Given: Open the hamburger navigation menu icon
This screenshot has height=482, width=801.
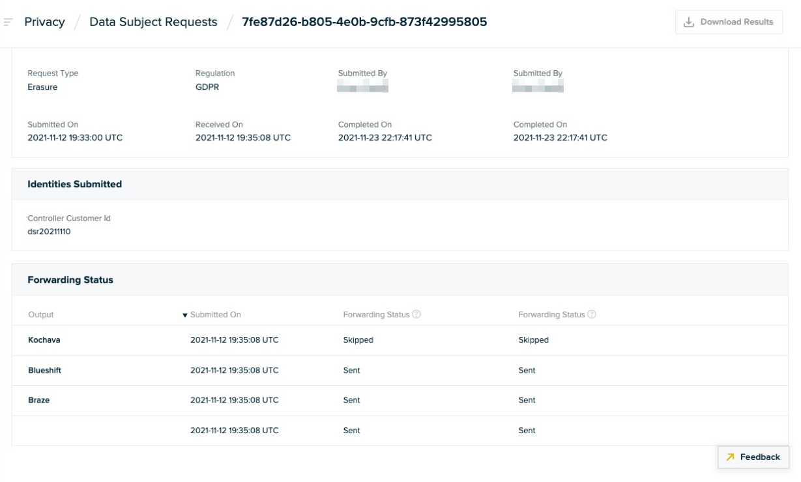Looking at the screenshot, I should tap(8, 22).
